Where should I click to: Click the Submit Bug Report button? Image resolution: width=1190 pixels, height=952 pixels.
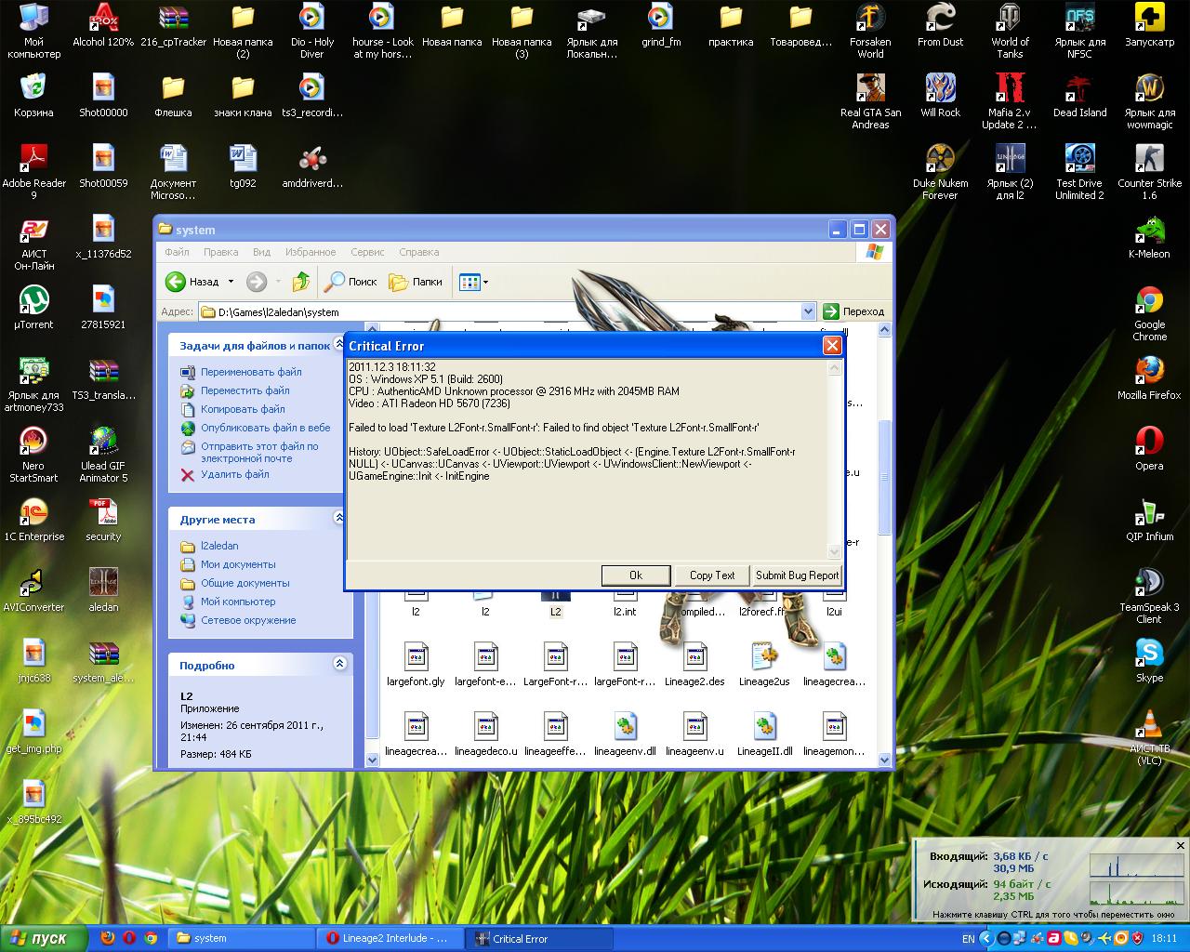point(797,575)
